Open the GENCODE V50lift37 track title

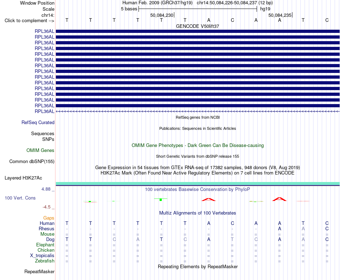coord(198,26)
